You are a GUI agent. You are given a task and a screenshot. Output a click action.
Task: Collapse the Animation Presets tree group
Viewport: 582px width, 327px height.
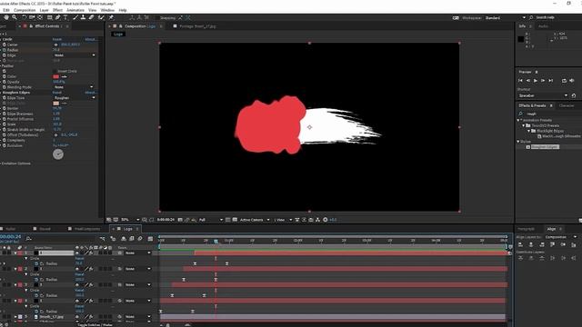(x=518, y=120)
